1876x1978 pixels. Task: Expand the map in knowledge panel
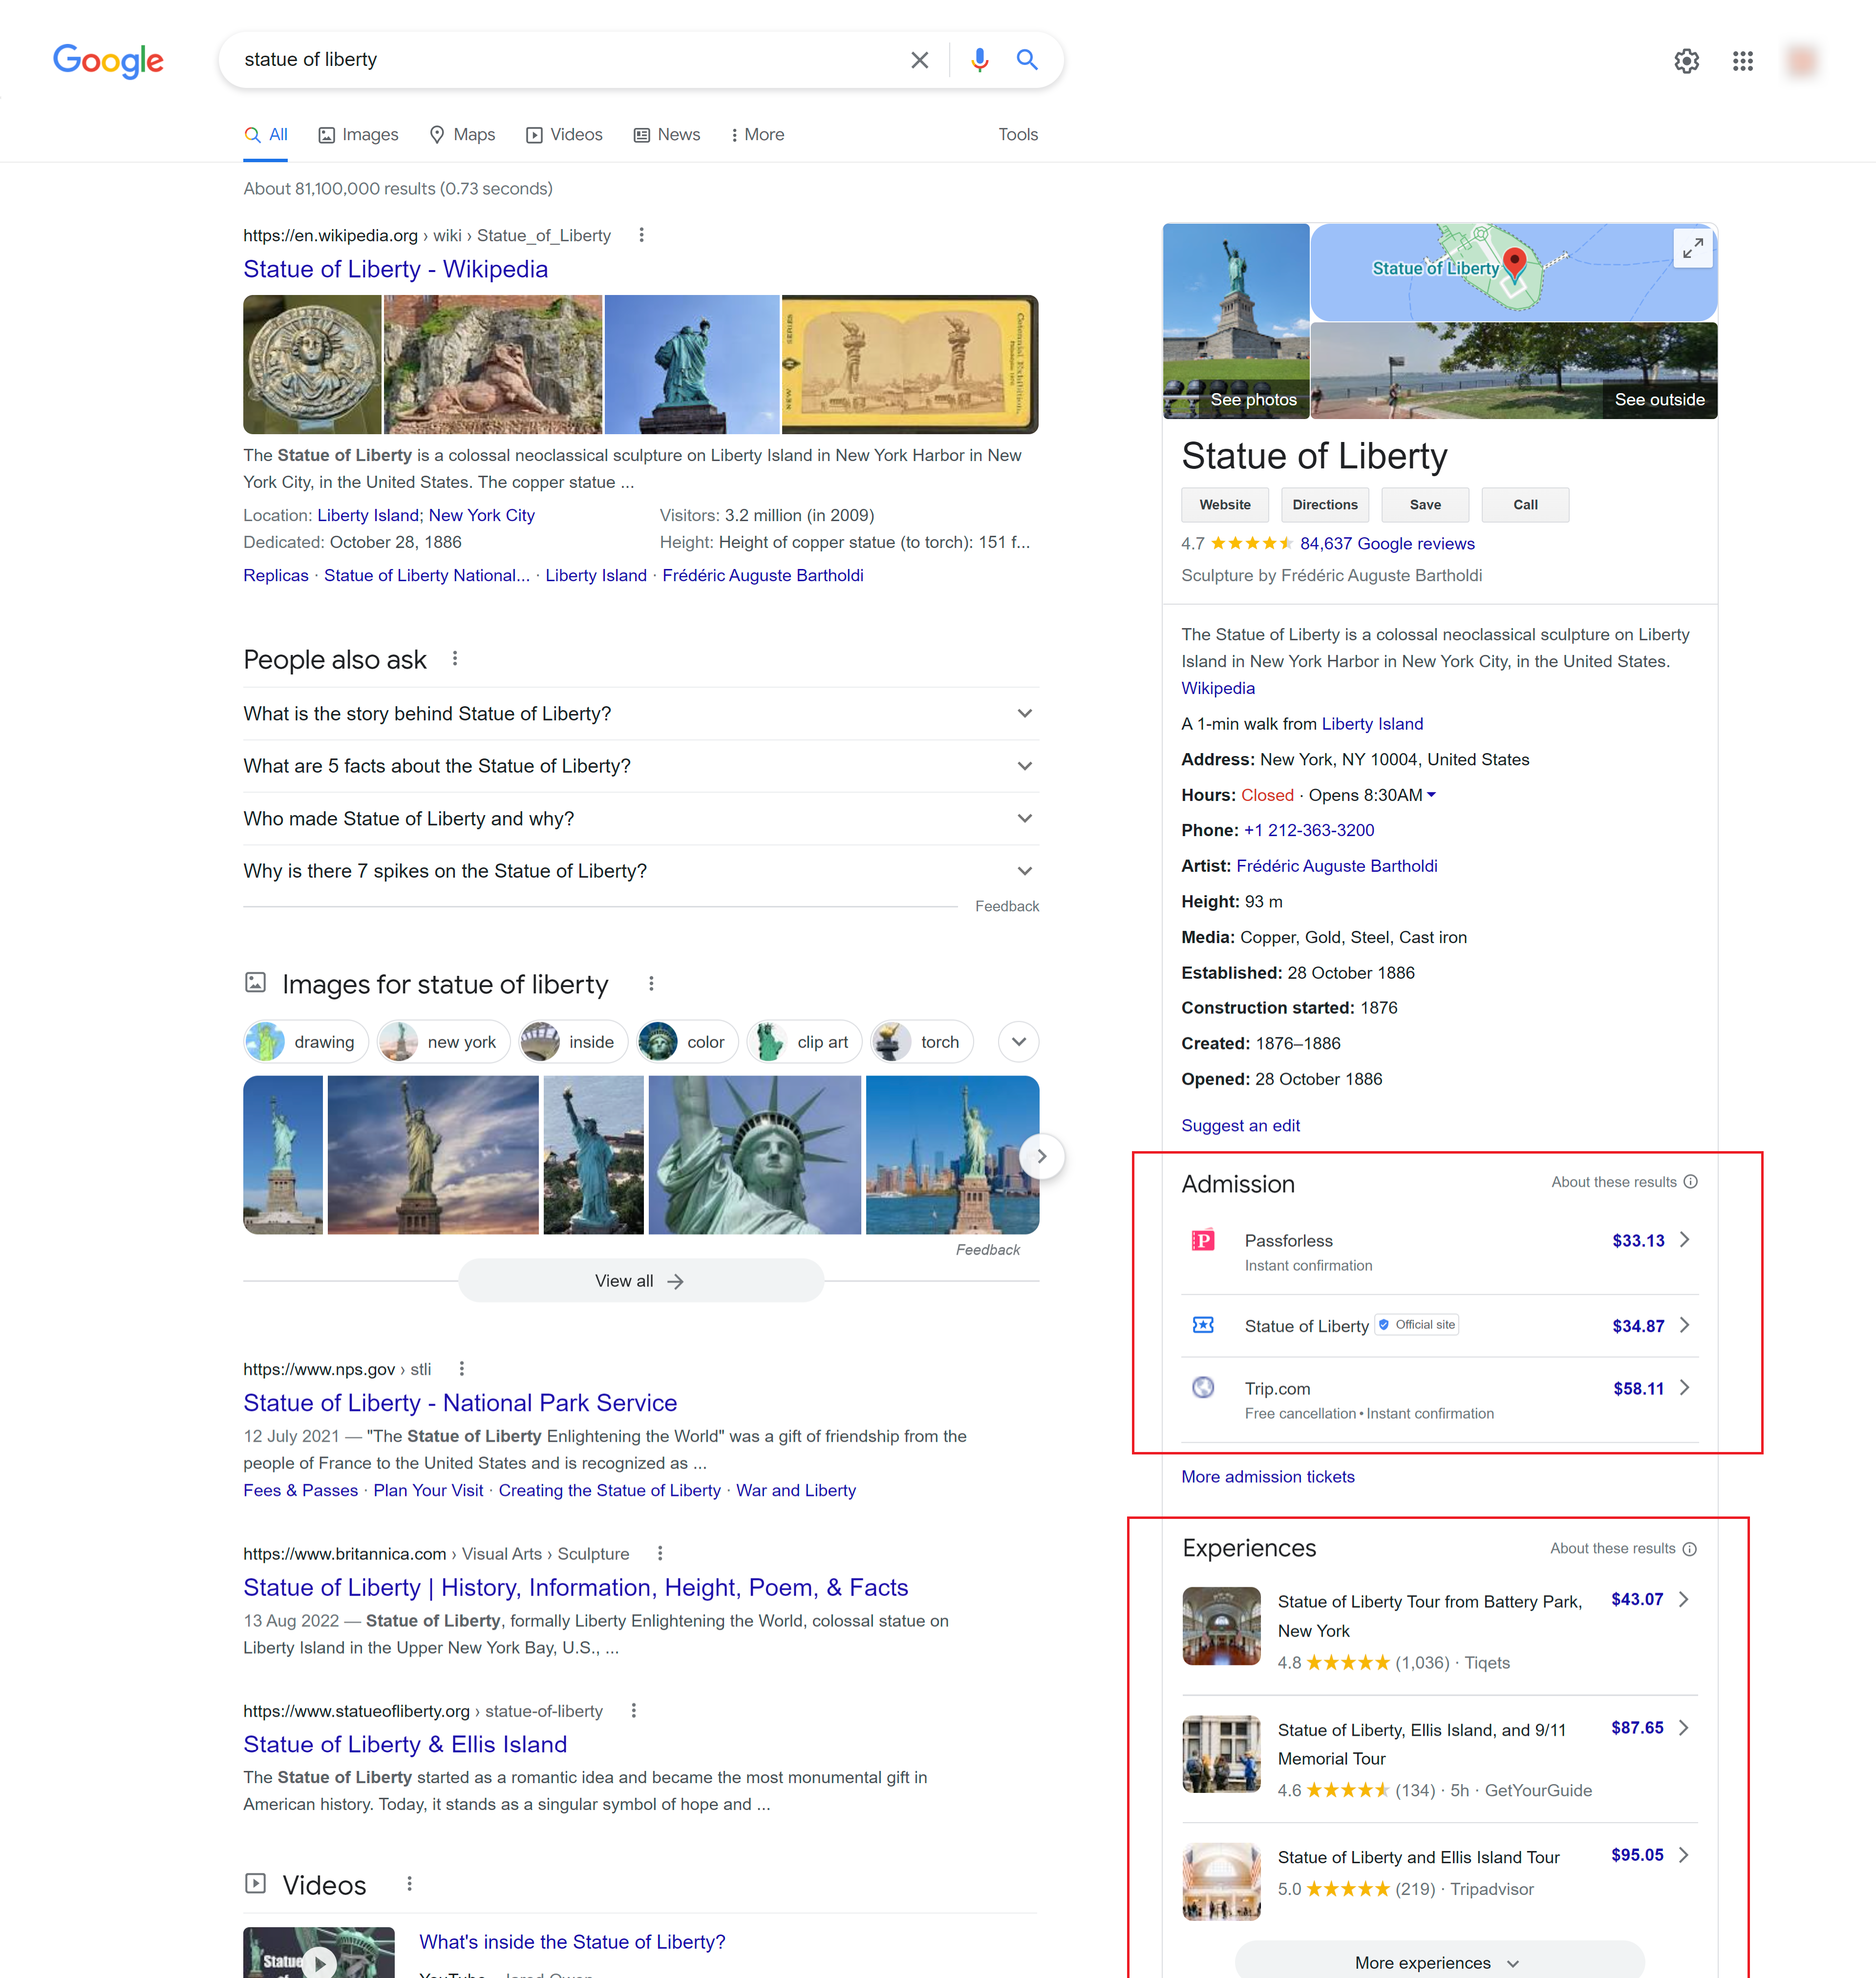pyautogui.click(x=1692, y=248)
